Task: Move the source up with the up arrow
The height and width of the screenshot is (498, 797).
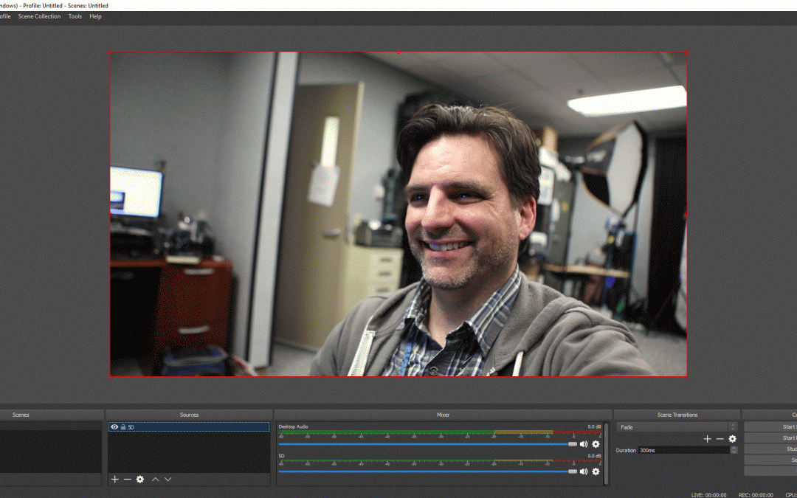Action: [156, 480]
